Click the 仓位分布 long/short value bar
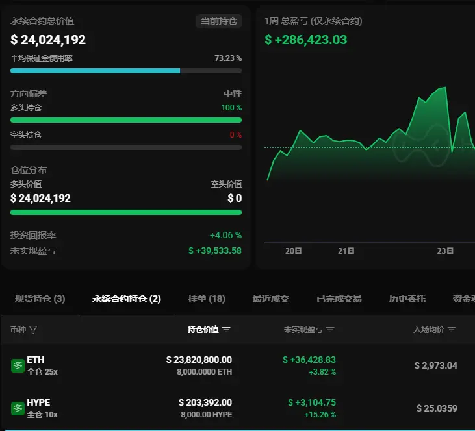The image size is (475, 431). [x=126, y=212]
